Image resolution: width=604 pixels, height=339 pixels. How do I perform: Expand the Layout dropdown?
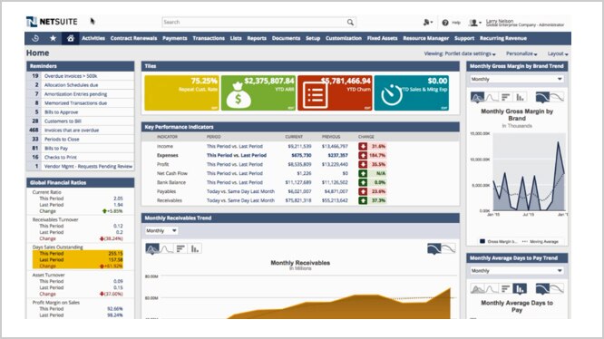558,53
